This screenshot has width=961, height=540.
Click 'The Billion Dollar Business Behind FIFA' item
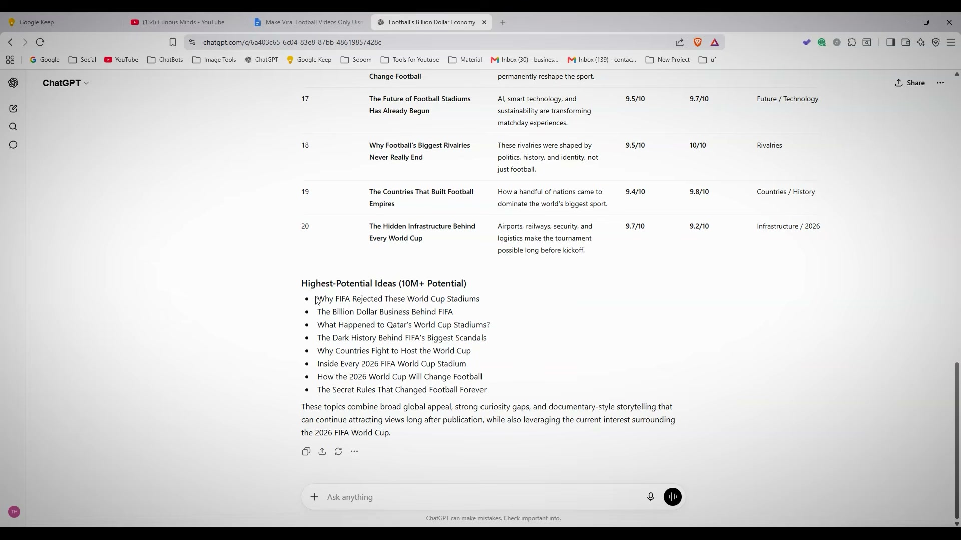[x=385, y=312]
